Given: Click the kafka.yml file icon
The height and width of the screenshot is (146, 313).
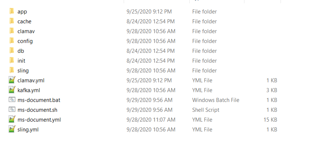Looking at the screenshot, I should tap(12, 90).
